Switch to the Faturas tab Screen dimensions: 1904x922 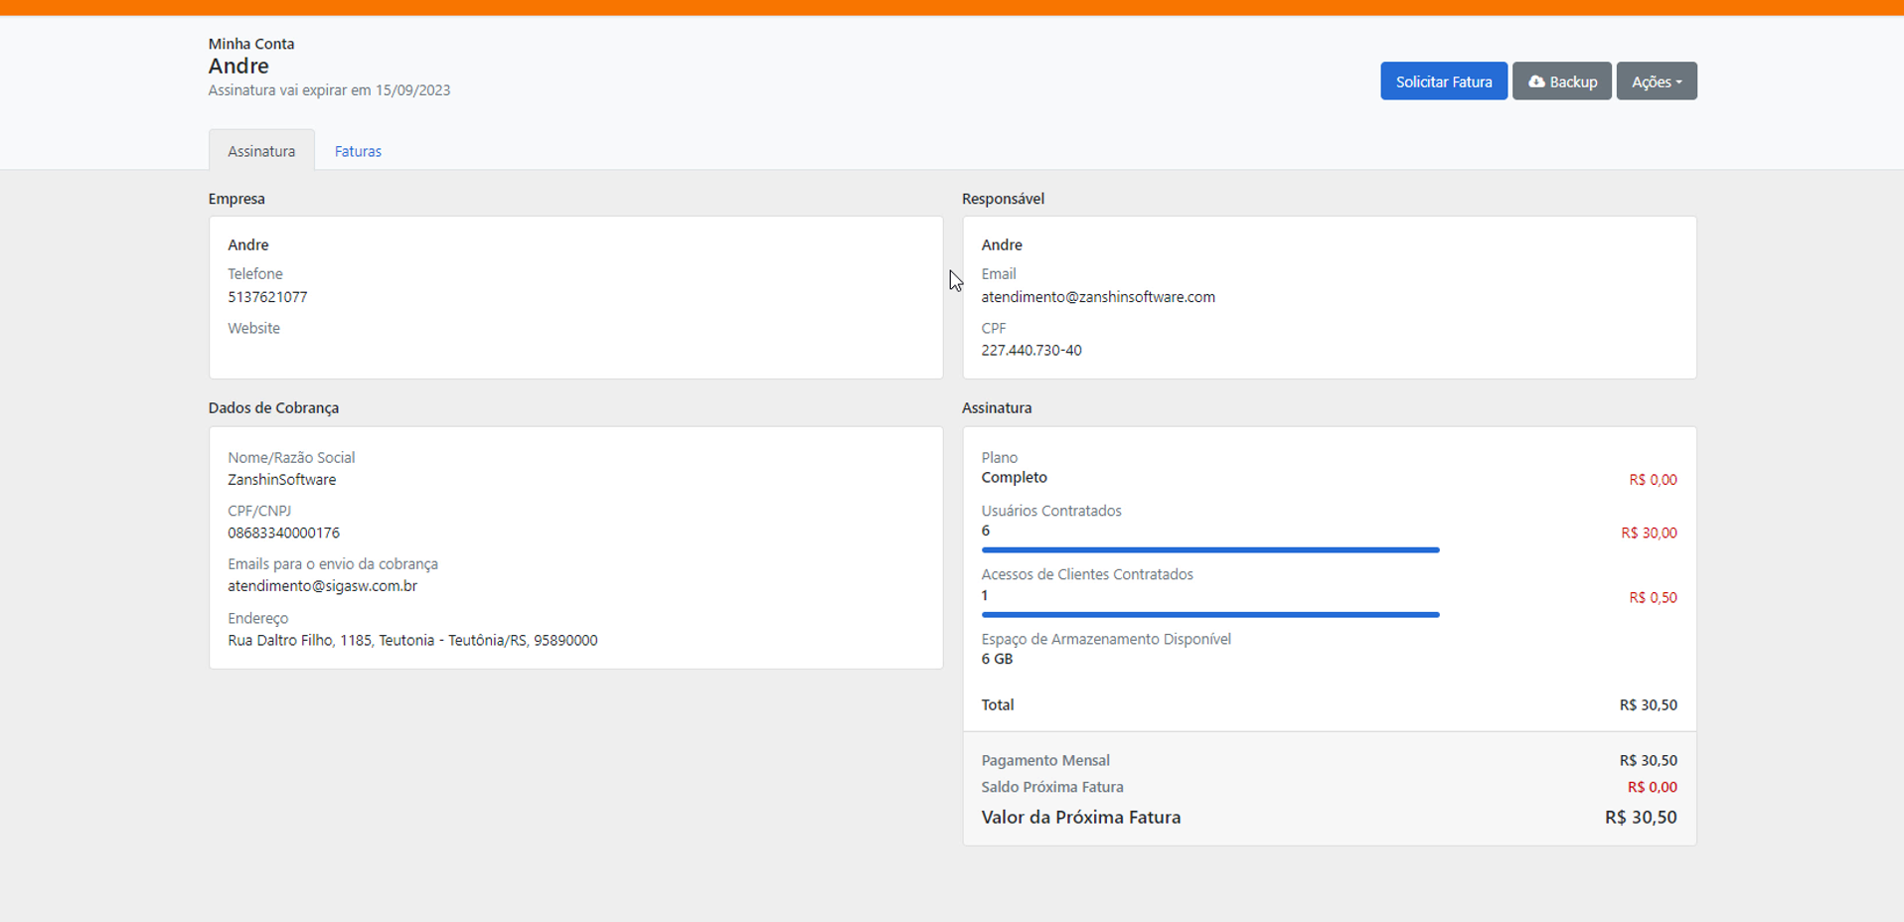point(358,151)
